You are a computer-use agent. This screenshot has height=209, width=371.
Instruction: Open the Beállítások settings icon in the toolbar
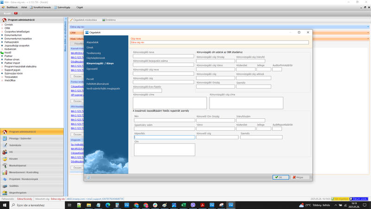coord(3,7)
